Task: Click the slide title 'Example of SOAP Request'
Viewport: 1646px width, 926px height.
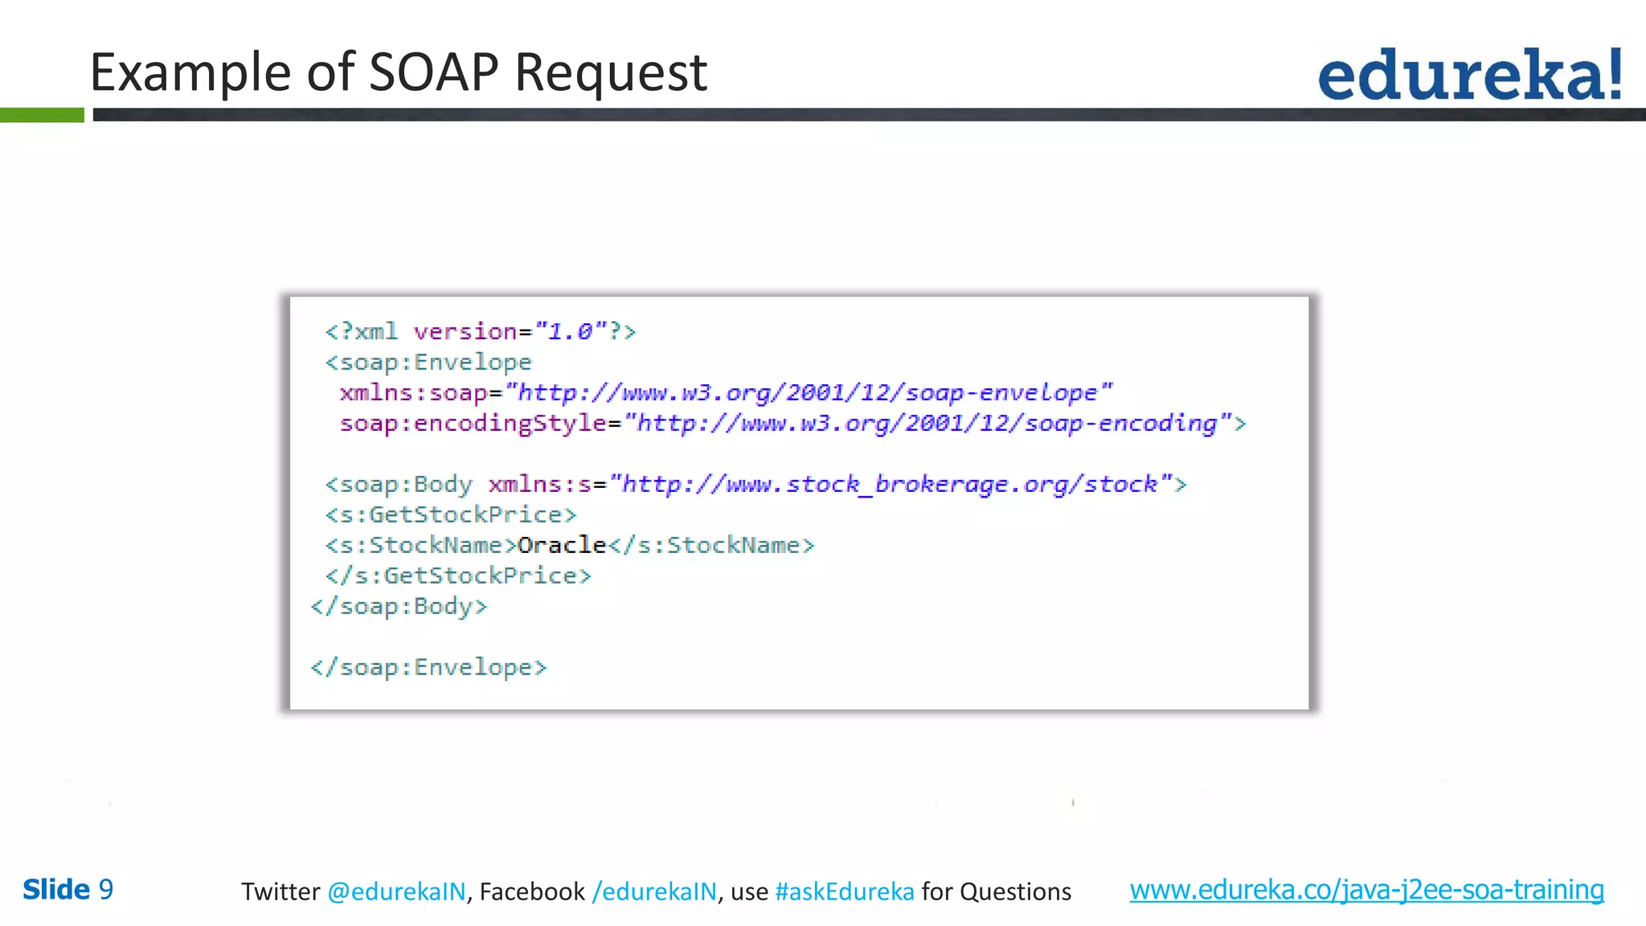Action: point(398,72)
